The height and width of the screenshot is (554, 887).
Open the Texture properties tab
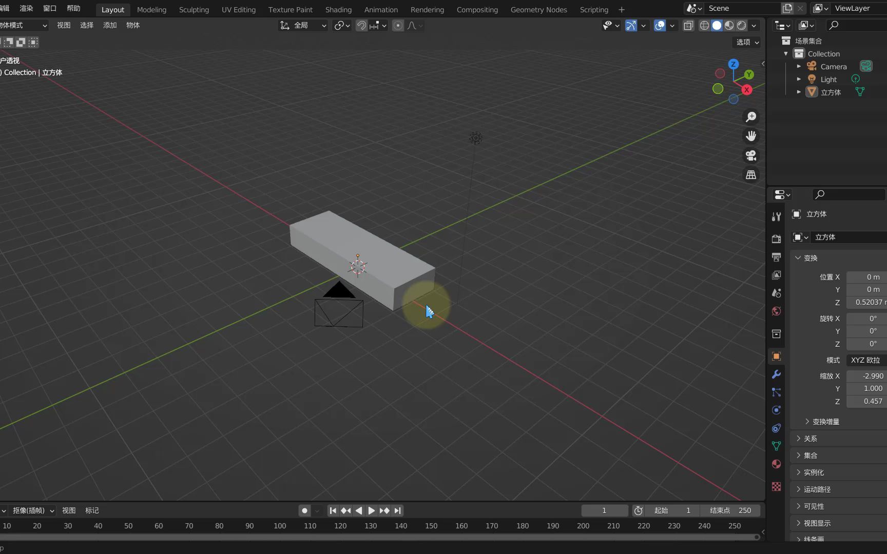(x=776, y=486)
